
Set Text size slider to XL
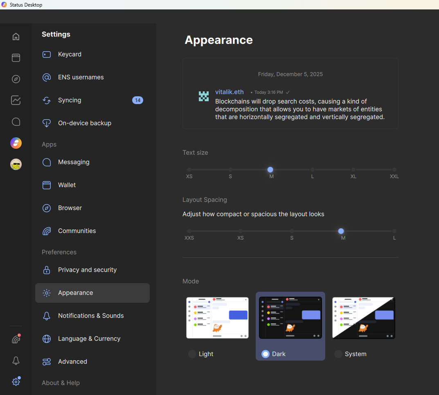point(353,170)
